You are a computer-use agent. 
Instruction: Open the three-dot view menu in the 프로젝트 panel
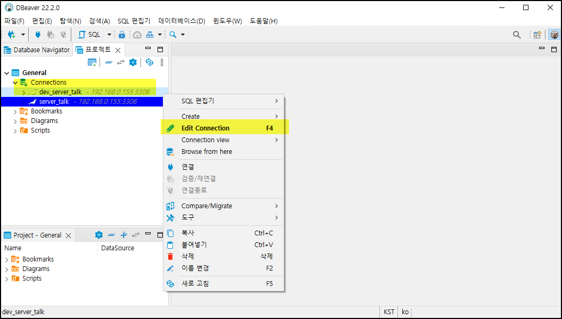point(162,62)
